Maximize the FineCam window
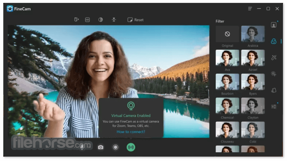287x161 pixels. (268, 8)
